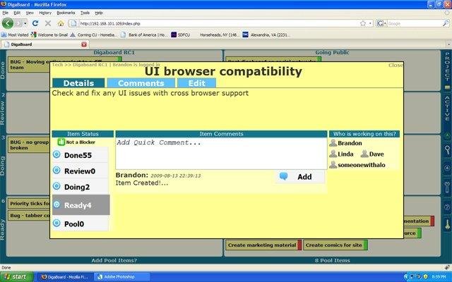This screenshot has width=452, height=282.
Task: Click the question mark help icon in sidebar
Action: (447, 207)
